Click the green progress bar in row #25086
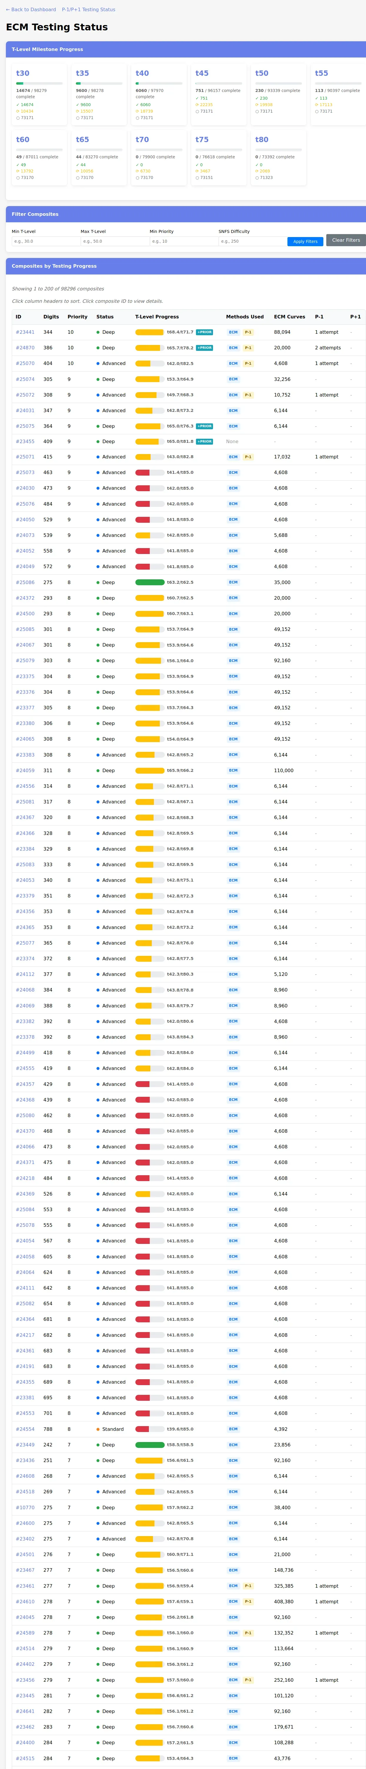Image resolution: width=366 pixels, height=1769 pixels. point(149,582)
